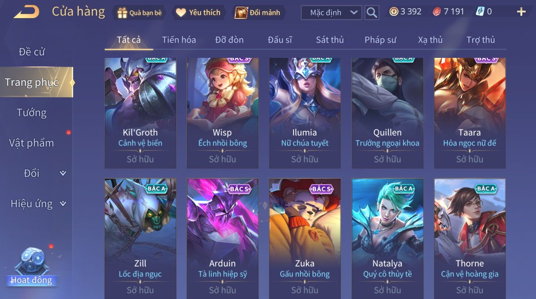Switch to the Tiến hóa tab
536x299 pixels.
pos(179,40)
